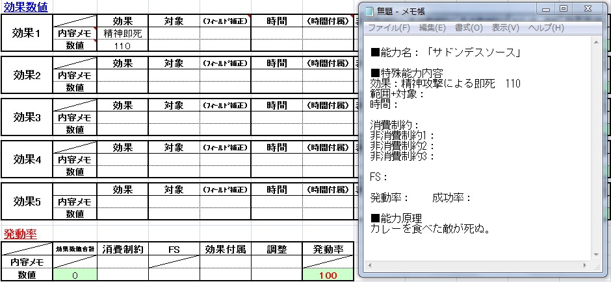Select the cell containing 110 in 効果1
The height and width of the screenshot is (282, 611).
pos(122,45)
